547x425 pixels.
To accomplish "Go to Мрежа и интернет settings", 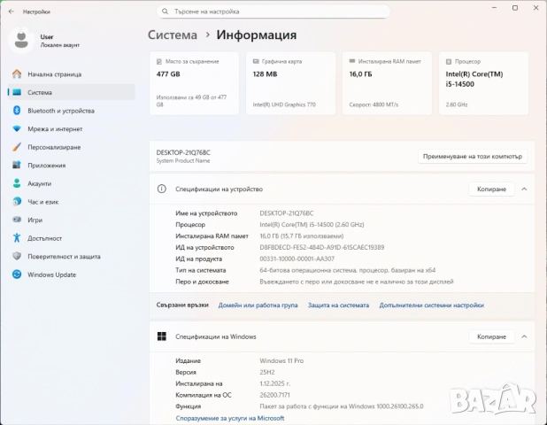I will pos(71,128).
